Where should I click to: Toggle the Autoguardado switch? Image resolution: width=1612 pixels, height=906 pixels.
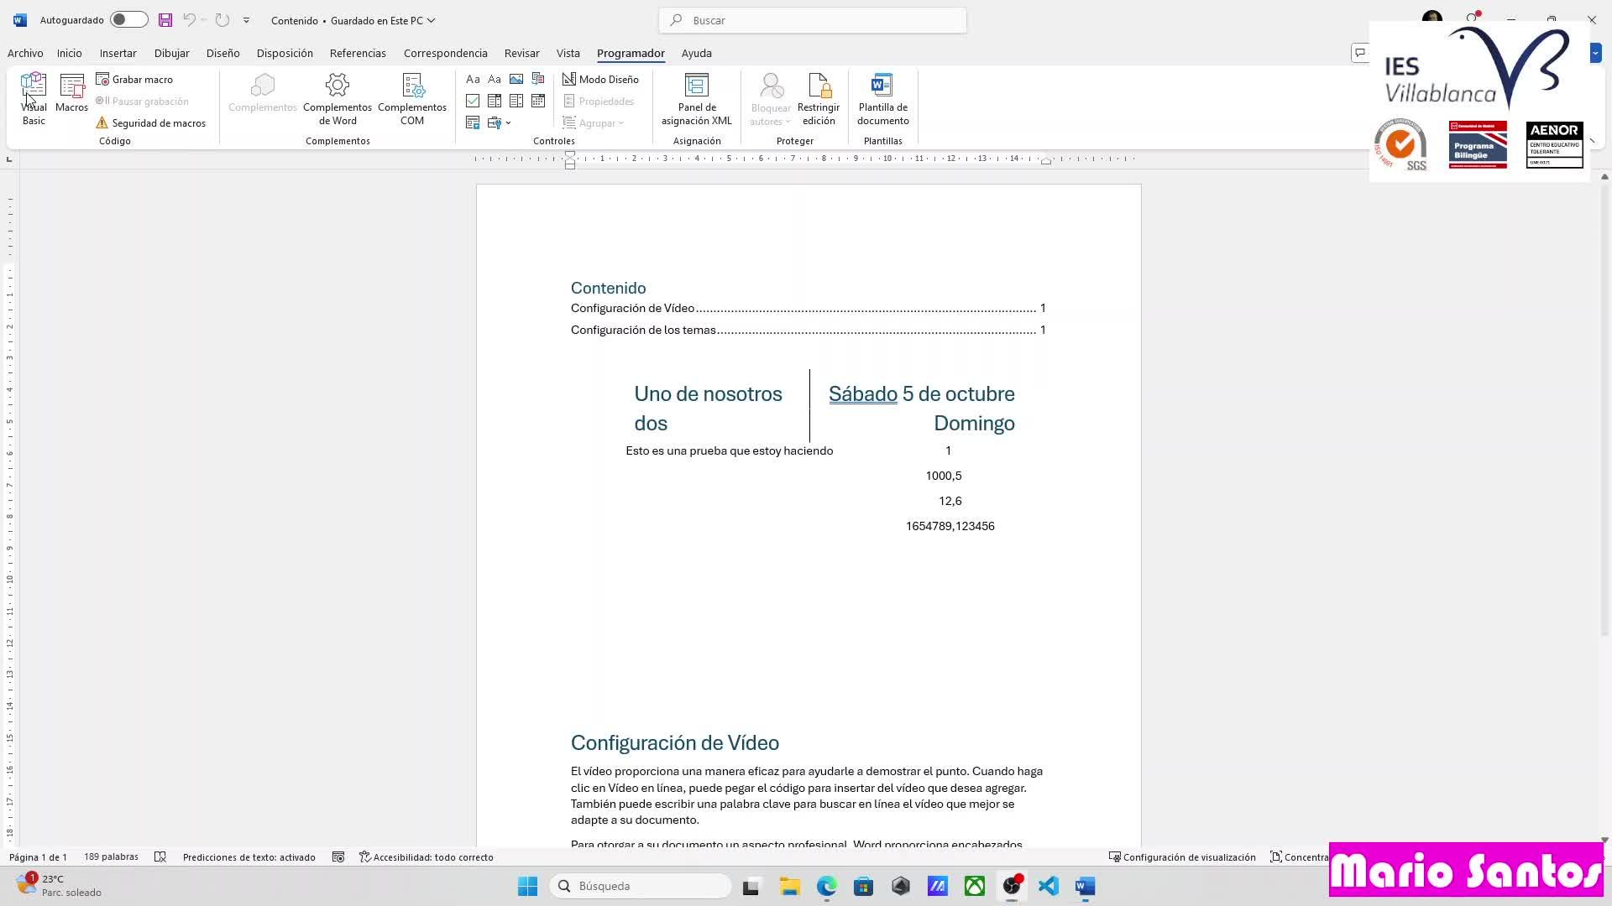pyautogui.click(x=128, y=20)
